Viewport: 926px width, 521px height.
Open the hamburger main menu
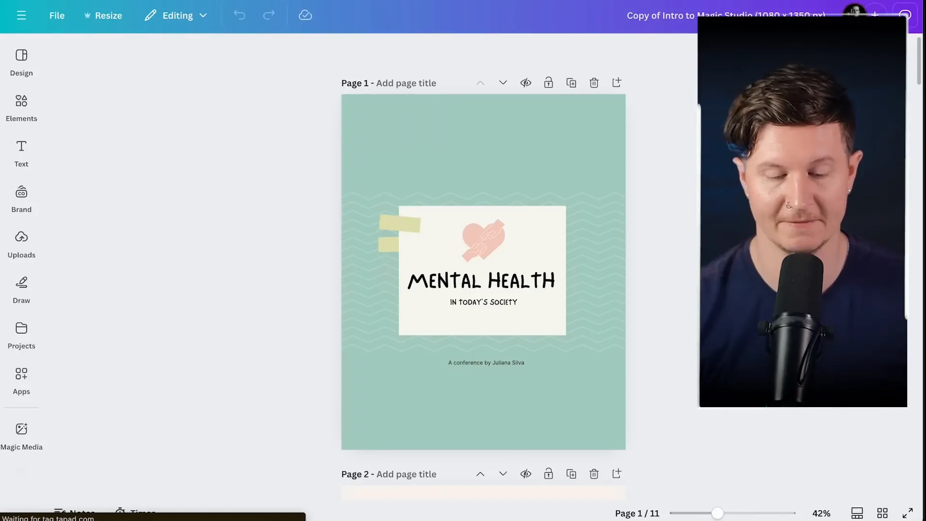pyautogui.click(x=21, y=15)
